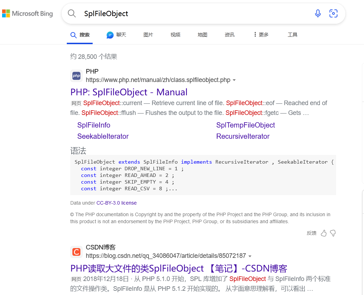The height and width of the screenshot is (295, 364).
Task: Start voice search with microphone icon
Action: click(x=318, y=14)
